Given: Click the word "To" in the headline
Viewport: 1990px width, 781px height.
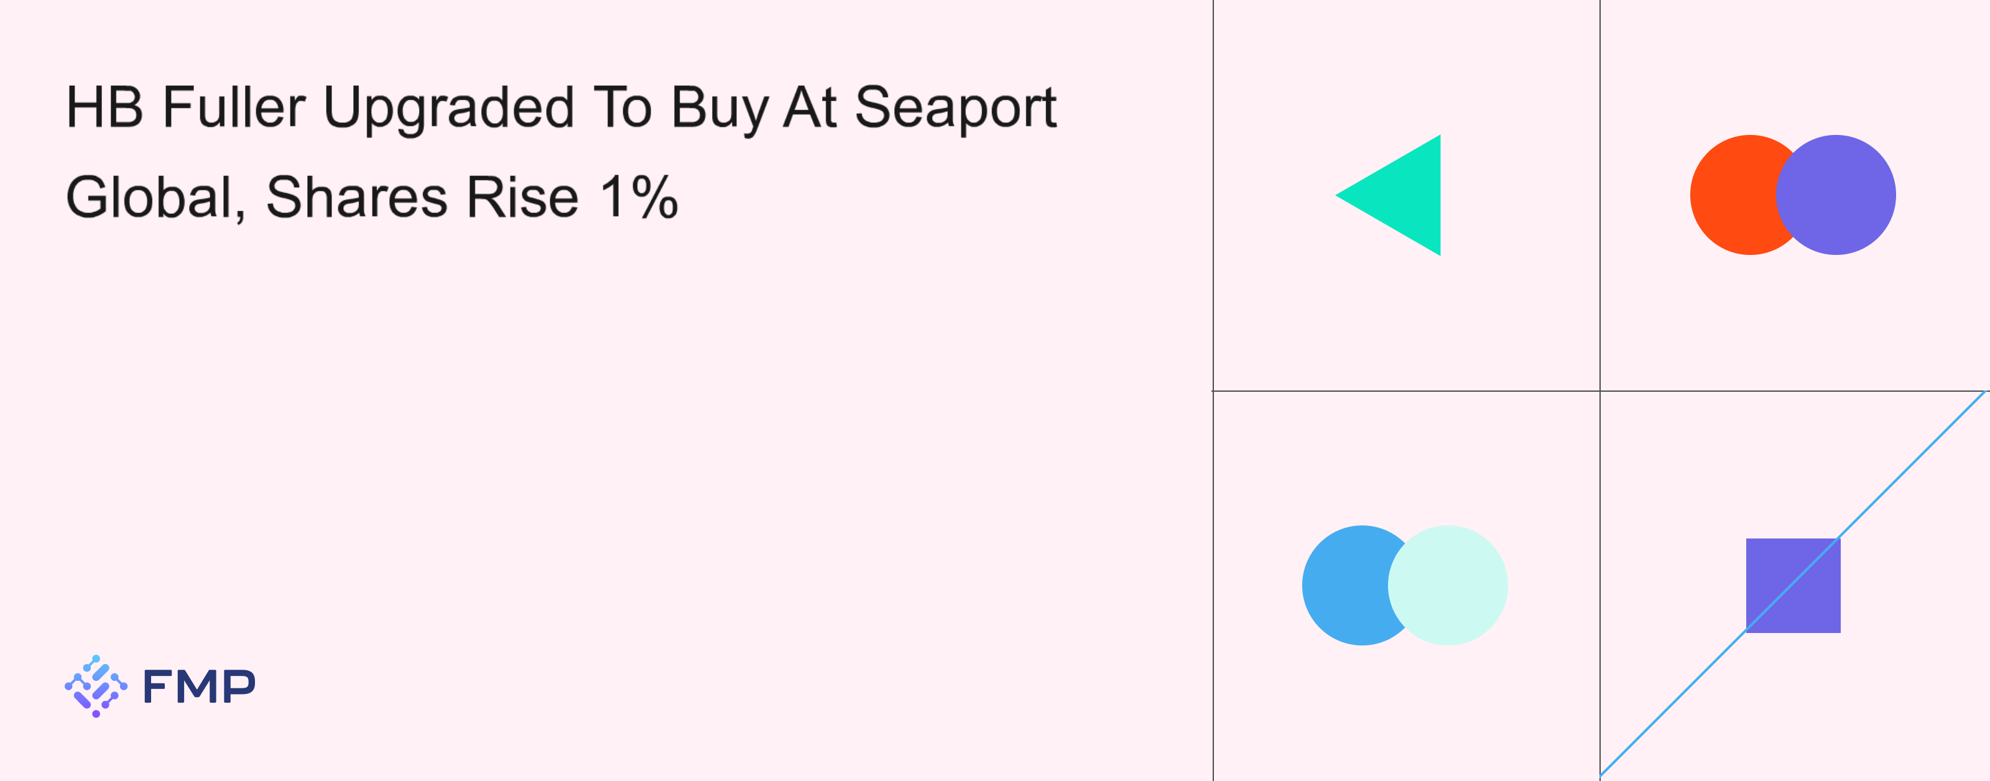Looking at the screenshot, I should [x=622, y=108].
